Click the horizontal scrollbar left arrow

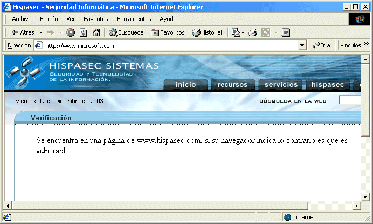(8, 206)
